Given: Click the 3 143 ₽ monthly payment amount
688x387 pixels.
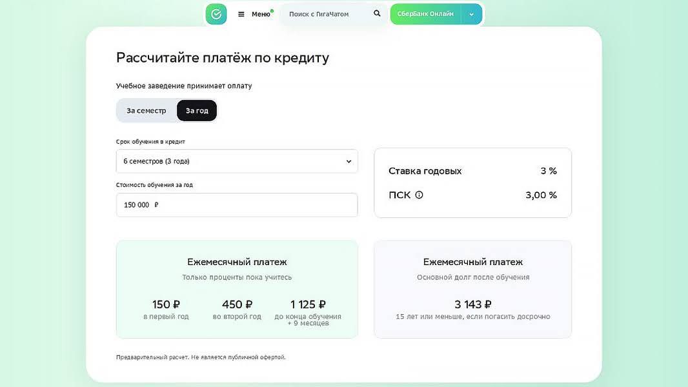Looking at the screenshot, I should (472, 304).
